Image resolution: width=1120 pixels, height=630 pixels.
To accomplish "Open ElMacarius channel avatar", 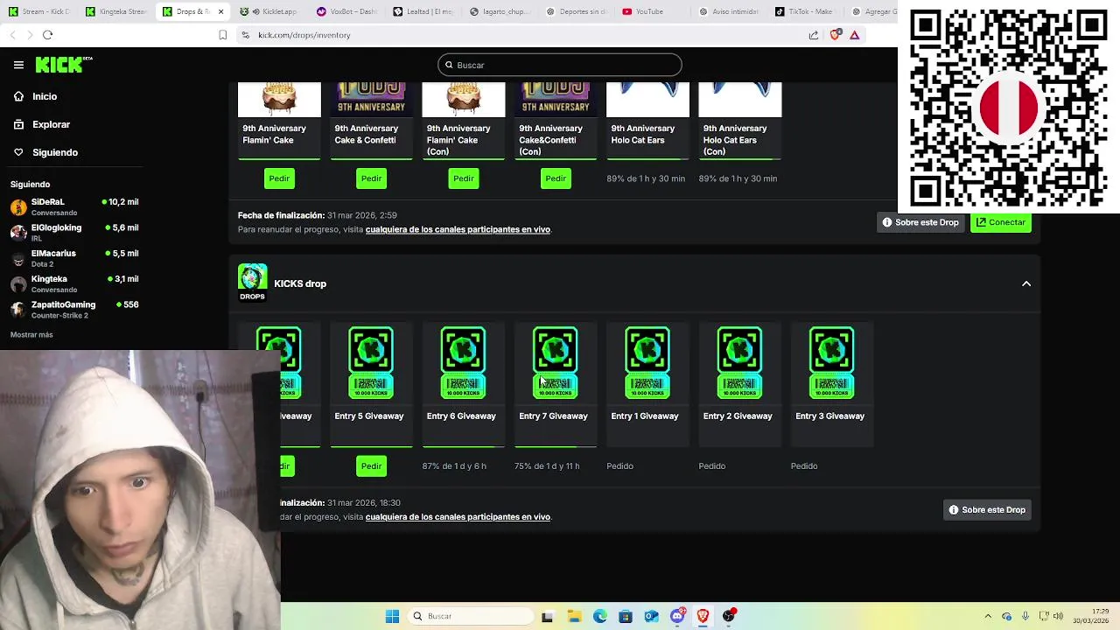I will click(18, 258).
